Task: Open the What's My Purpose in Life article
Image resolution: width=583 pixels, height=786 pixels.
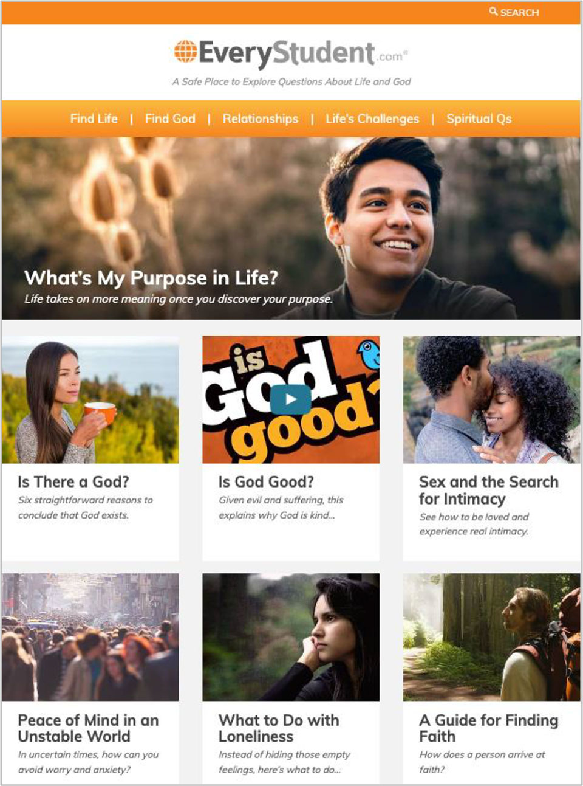Action: pos(151,278)
